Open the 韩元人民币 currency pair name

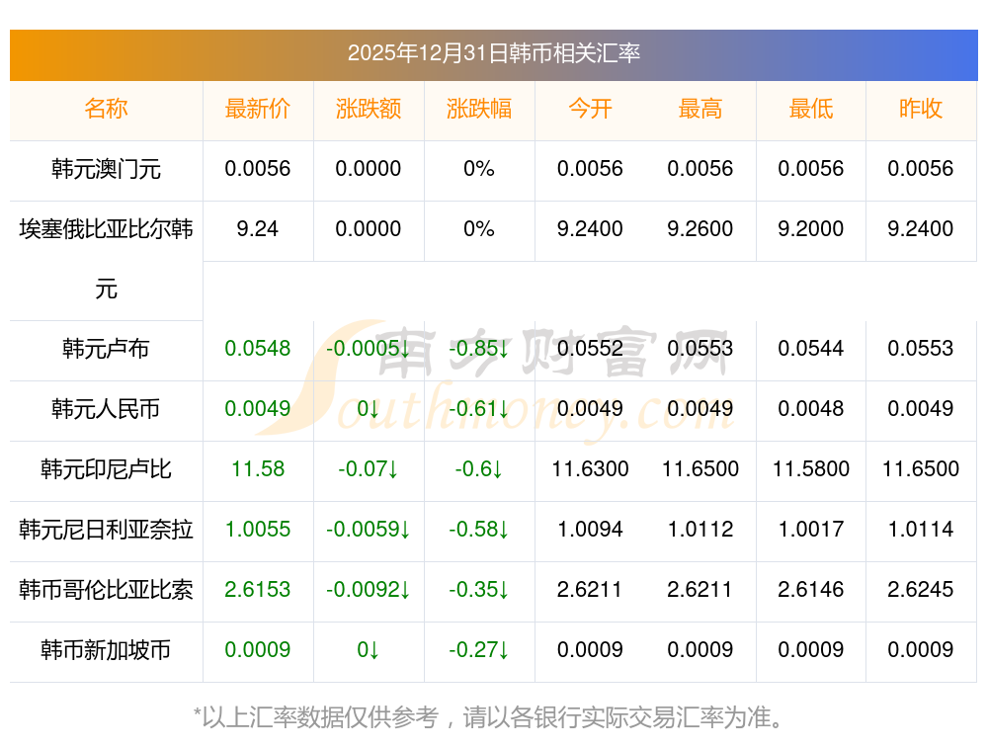[x=106, y=409]
